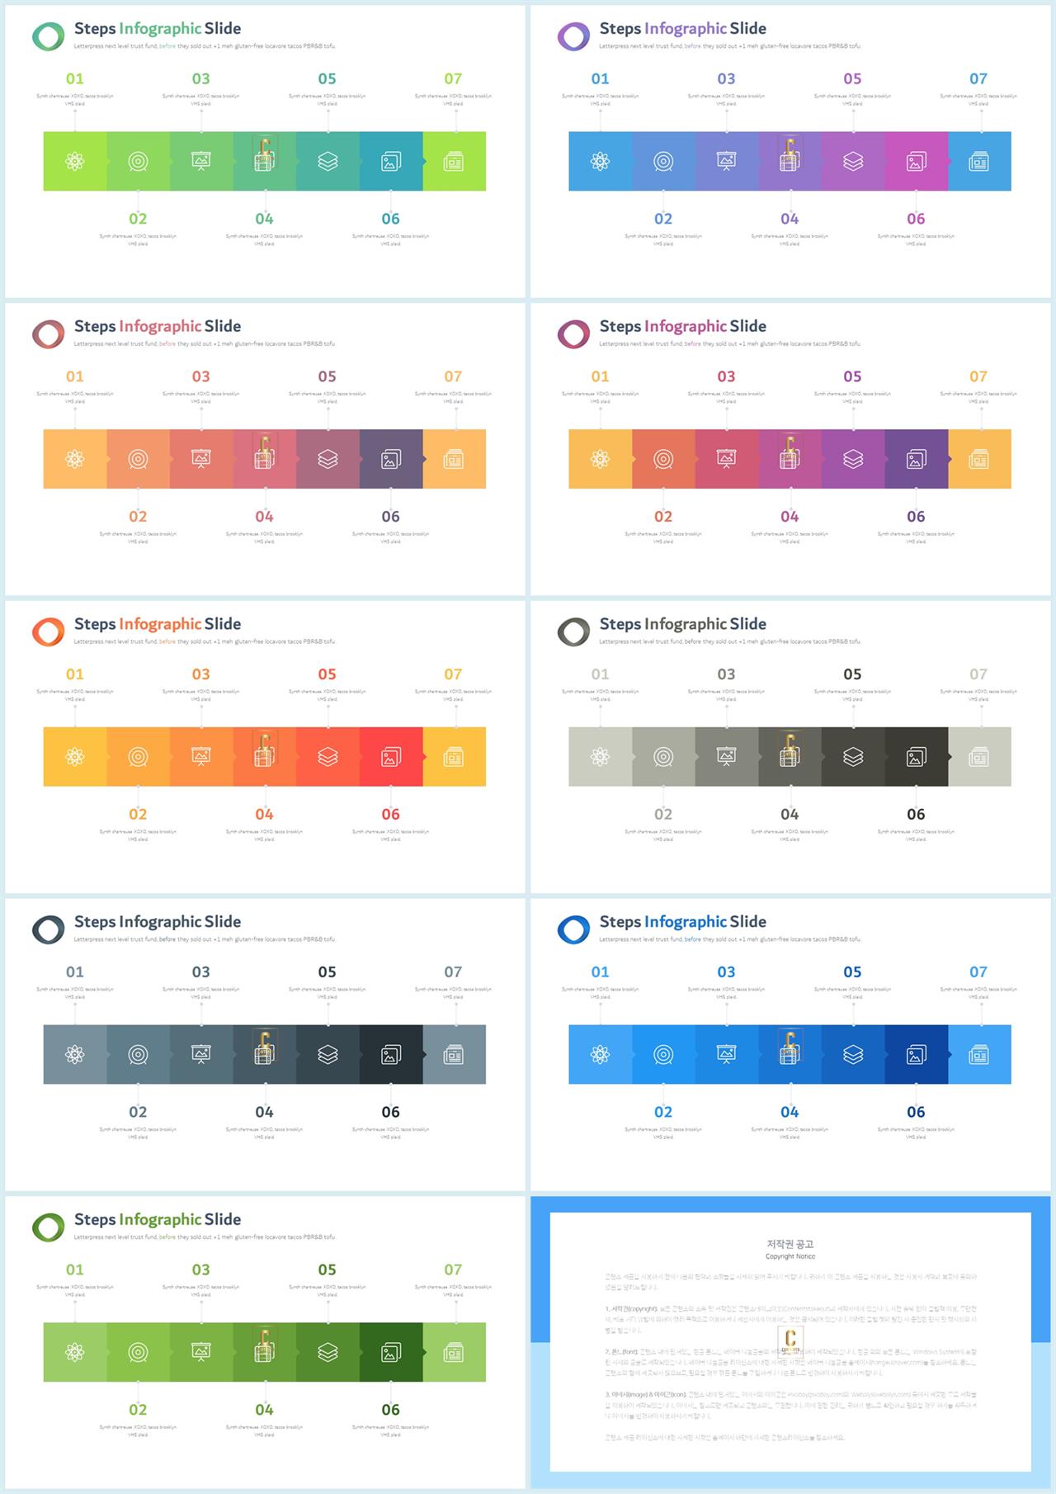Click newspaper icon in the blue-purple slide

(x=978, y=162)
